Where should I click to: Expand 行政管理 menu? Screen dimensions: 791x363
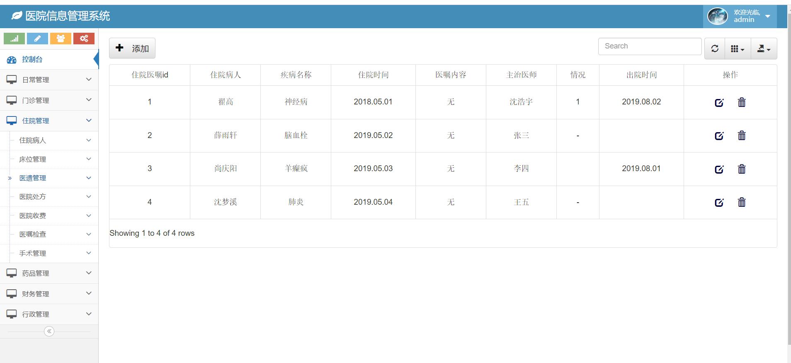point(49,314)
